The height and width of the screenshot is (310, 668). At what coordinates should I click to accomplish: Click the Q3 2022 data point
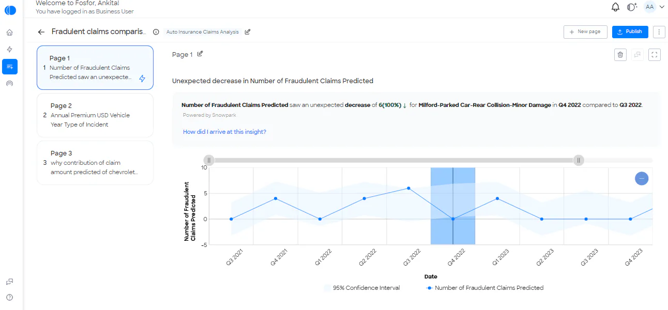408,188
